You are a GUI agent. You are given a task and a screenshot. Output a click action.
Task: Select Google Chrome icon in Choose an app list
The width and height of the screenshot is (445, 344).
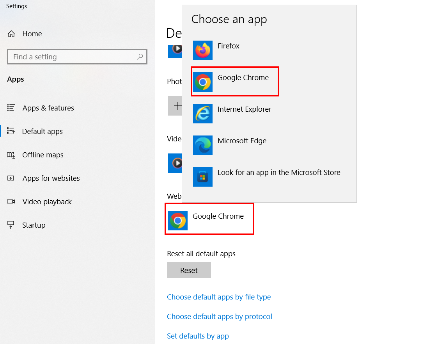coord(203,82)
